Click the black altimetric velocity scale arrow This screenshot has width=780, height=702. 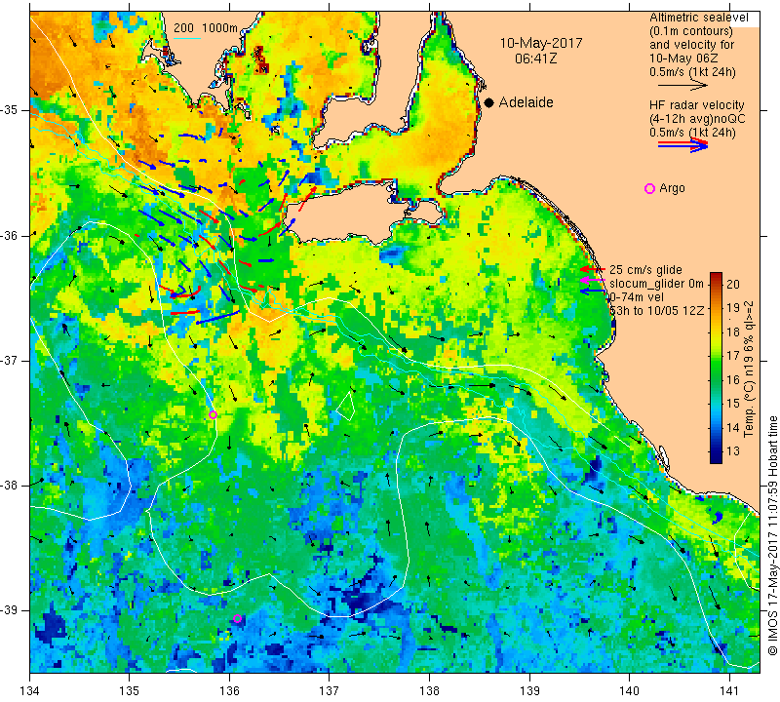(x=682, y=86)
